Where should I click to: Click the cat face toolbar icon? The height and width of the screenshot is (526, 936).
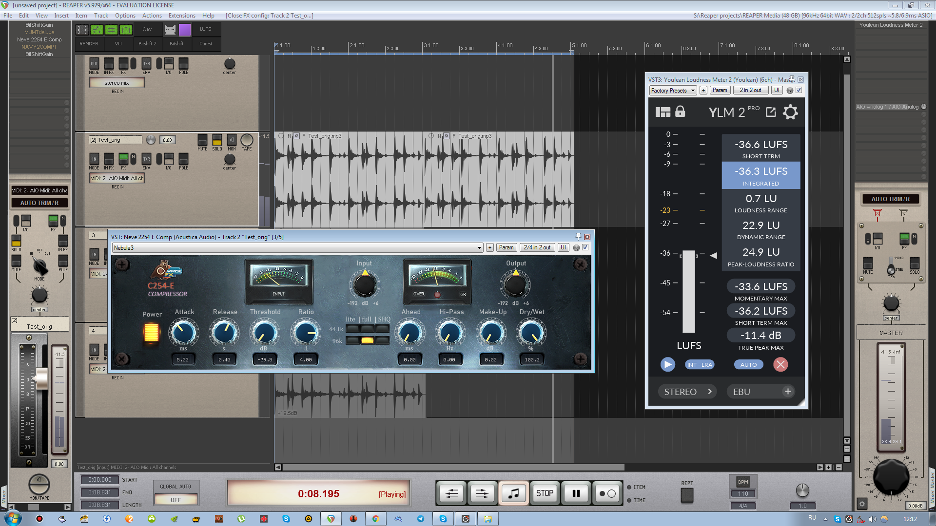point(170,30)
